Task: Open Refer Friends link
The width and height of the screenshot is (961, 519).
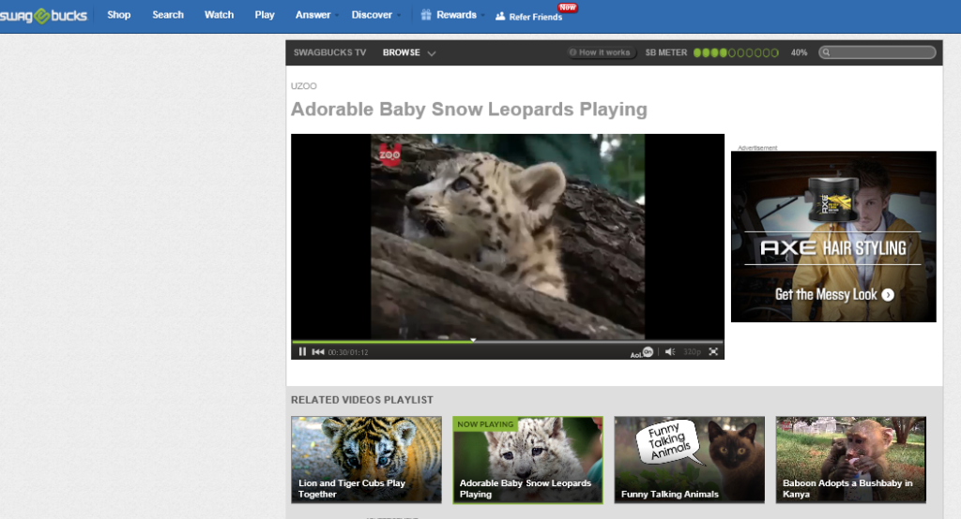Action: point(535,17)
